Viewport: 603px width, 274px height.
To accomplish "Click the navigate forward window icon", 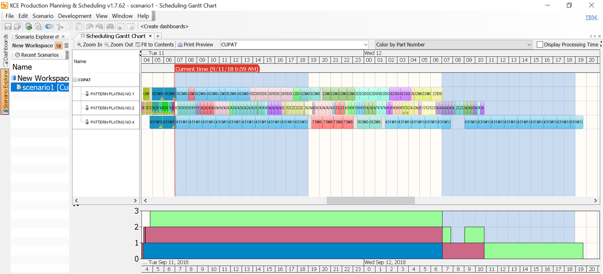I will click(131, 26).
